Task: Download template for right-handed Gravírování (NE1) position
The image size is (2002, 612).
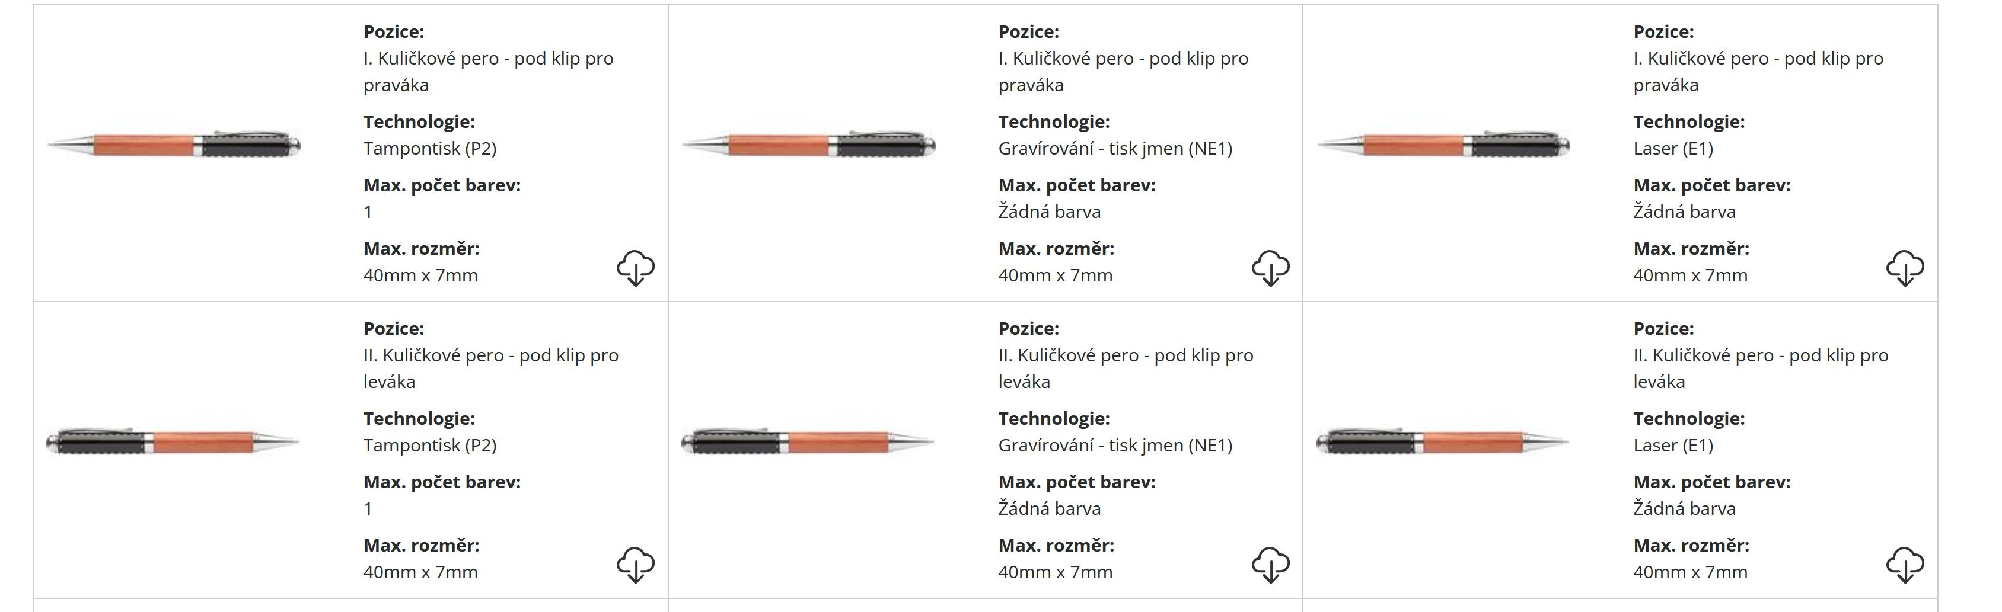Action: pyautogui.click(x=1270, y=268)
